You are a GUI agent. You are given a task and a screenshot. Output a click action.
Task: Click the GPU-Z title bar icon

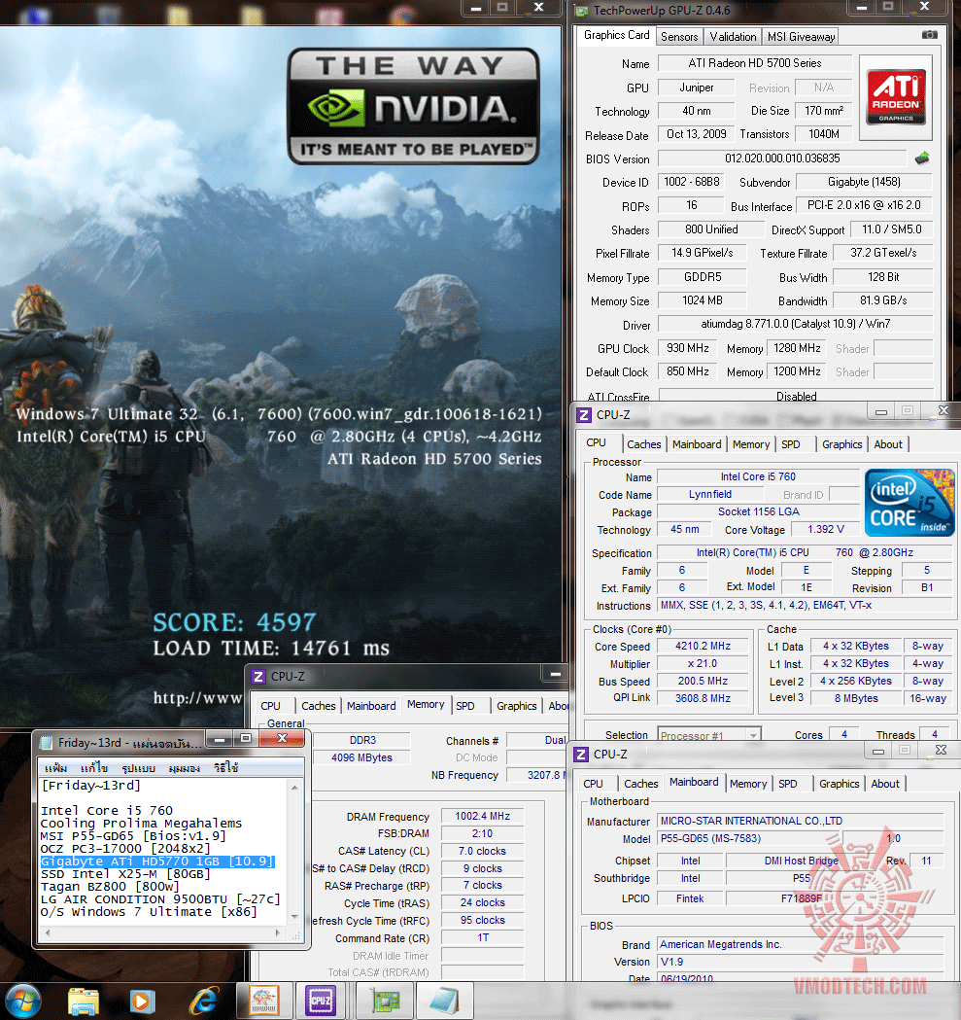tap(582, 11)
